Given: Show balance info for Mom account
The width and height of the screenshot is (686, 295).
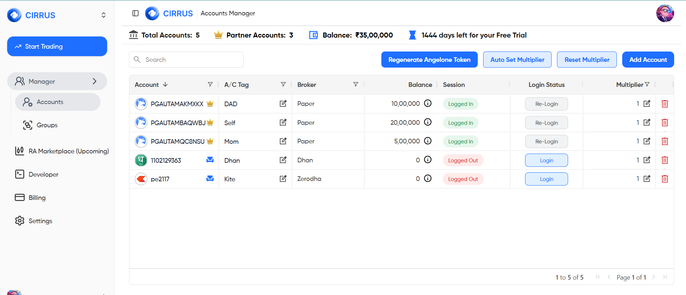Looking at the screenshot, I should (x=428, y=141).
